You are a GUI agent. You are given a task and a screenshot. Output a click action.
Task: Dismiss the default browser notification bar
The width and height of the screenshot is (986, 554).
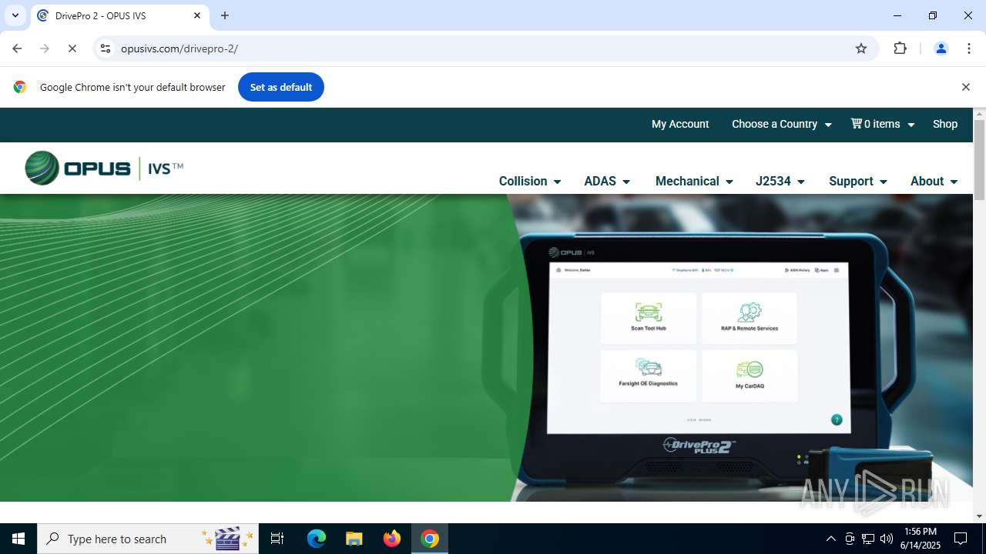click(965, 87)
